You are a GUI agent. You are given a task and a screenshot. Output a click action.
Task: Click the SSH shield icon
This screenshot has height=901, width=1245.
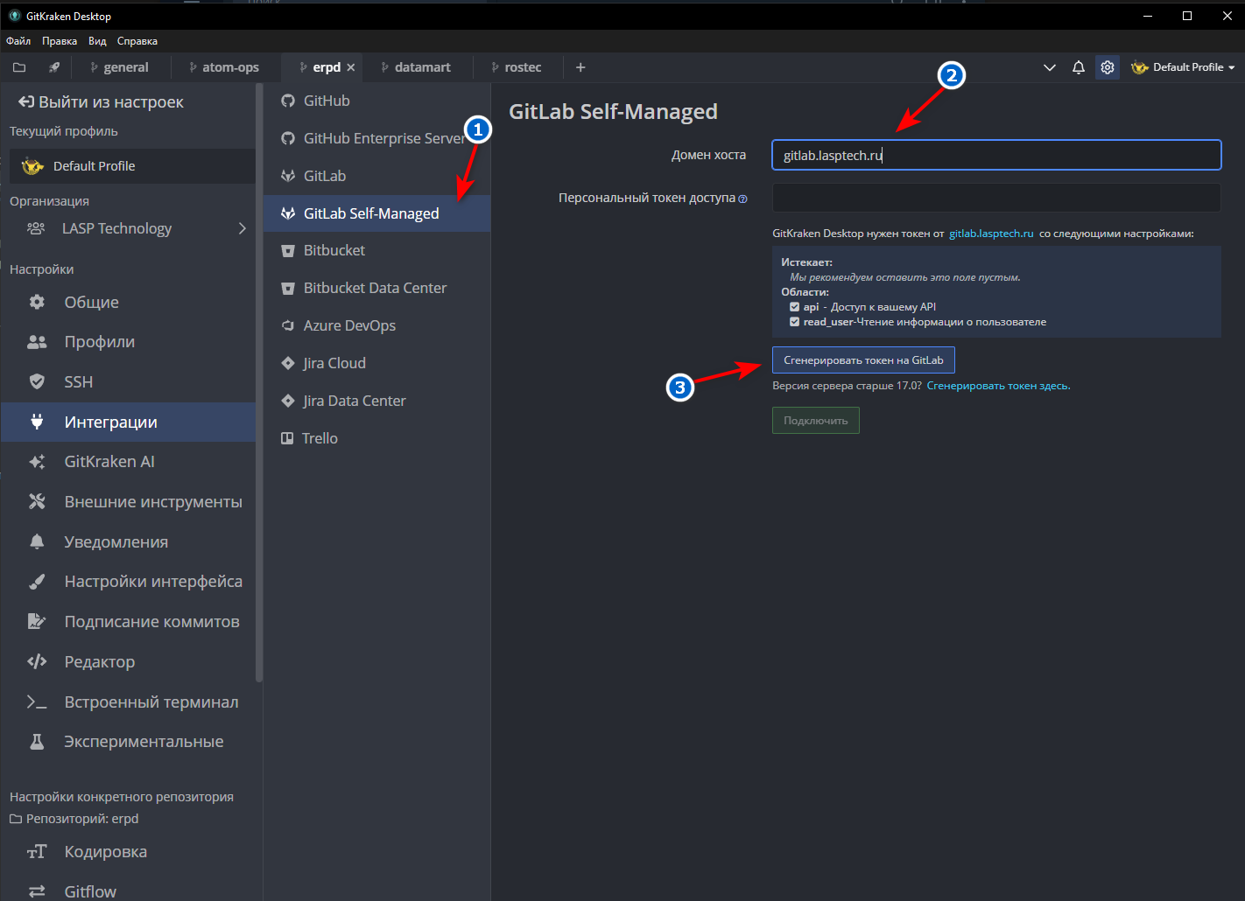37,381
